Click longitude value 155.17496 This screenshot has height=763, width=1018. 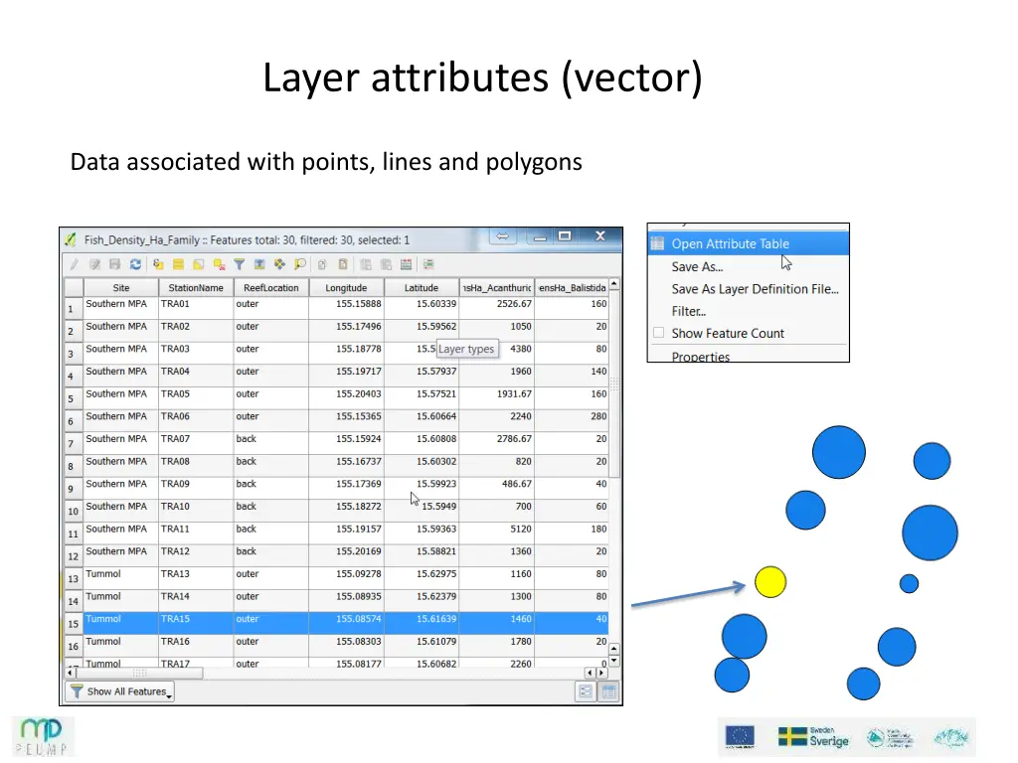[358, 326]
